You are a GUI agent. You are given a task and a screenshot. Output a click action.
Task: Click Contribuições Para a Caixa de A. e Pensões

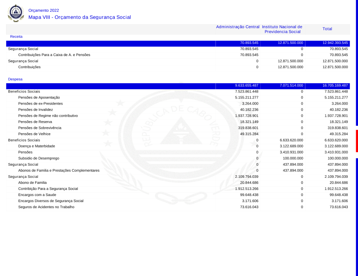click(x=54, y=55)
